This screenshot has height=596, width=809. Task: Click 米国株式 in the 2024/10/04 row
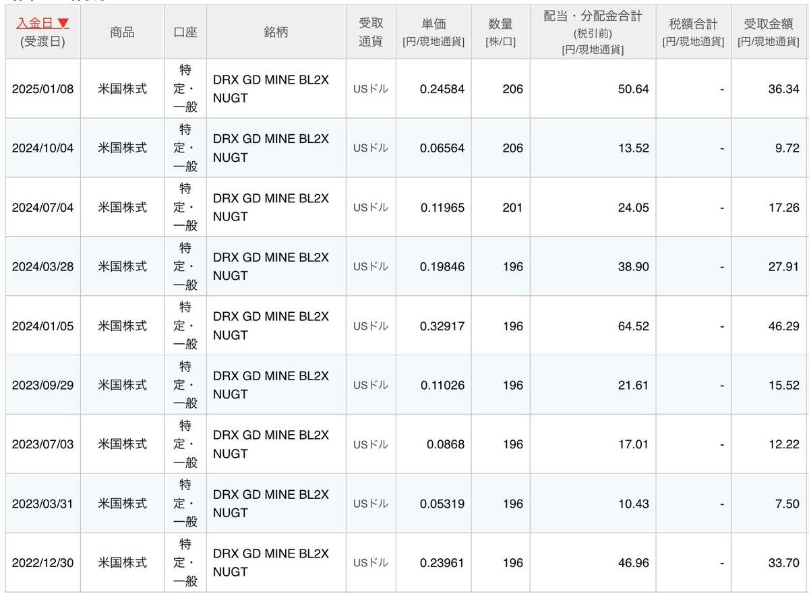click(x=122, y=148)
